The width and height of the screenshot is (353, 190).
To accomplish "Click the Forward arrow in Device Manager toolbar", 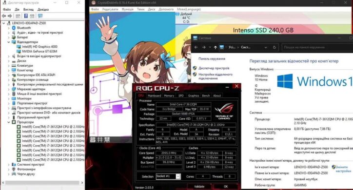I will click(x=10, y=16).
